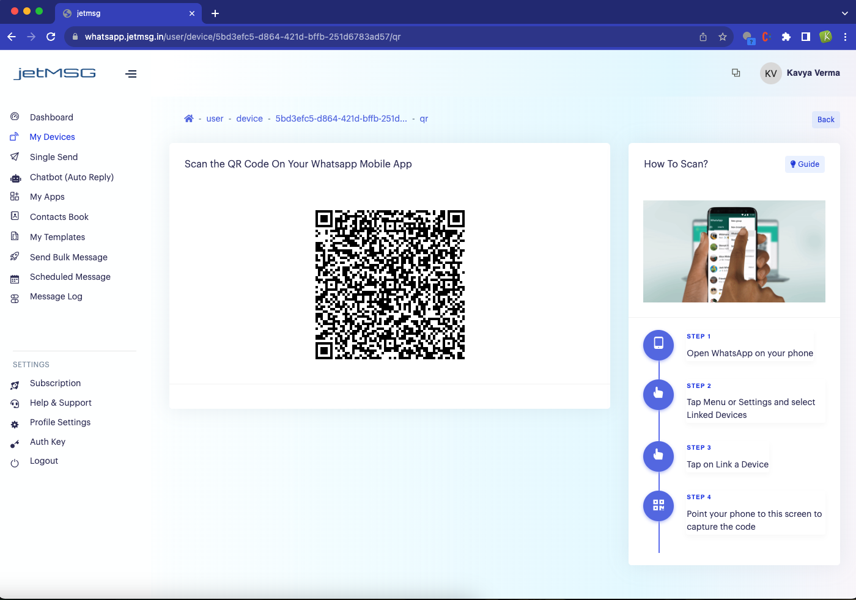Screen dimensions: 856x600
Task: Click the Back button
Action: (826, 120)
